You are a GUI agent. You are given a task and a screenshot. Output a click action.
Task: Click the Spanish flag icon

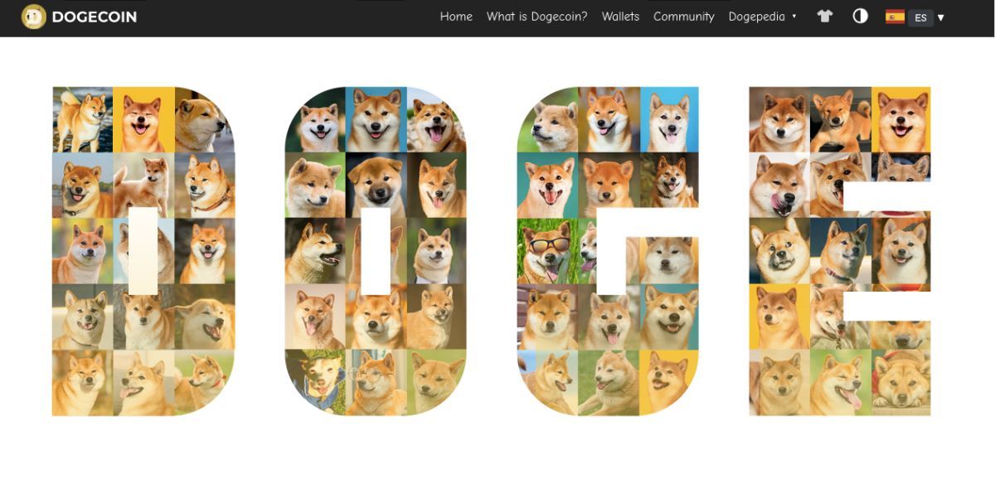click(x=895, y=17)
